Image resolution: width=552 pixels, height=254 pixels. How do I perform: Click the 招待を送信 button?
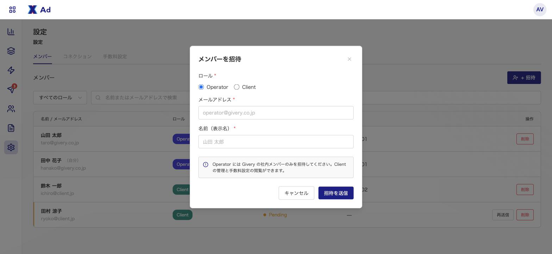coord(336,193)
